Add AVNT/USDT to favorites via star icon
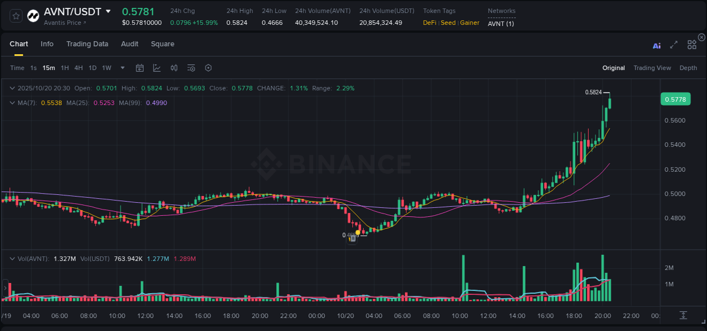Screen dimensions: 707x331 coord(15,15)
